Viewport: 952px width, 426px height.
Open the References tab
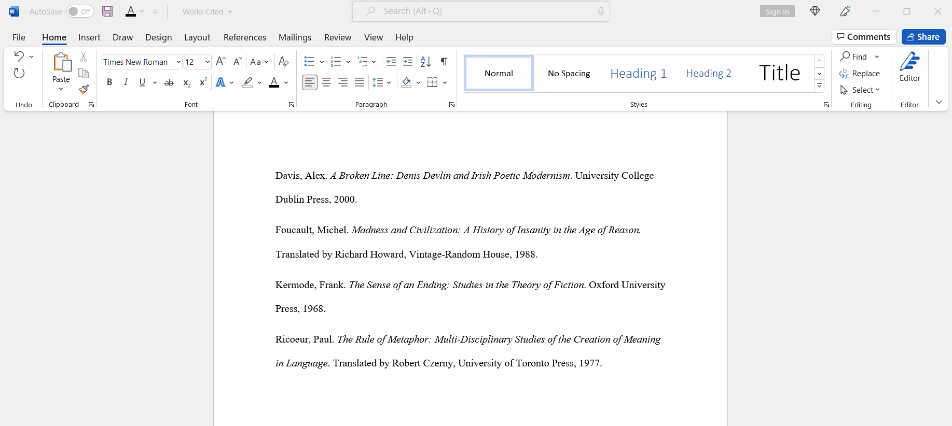[x=244, y=37]
